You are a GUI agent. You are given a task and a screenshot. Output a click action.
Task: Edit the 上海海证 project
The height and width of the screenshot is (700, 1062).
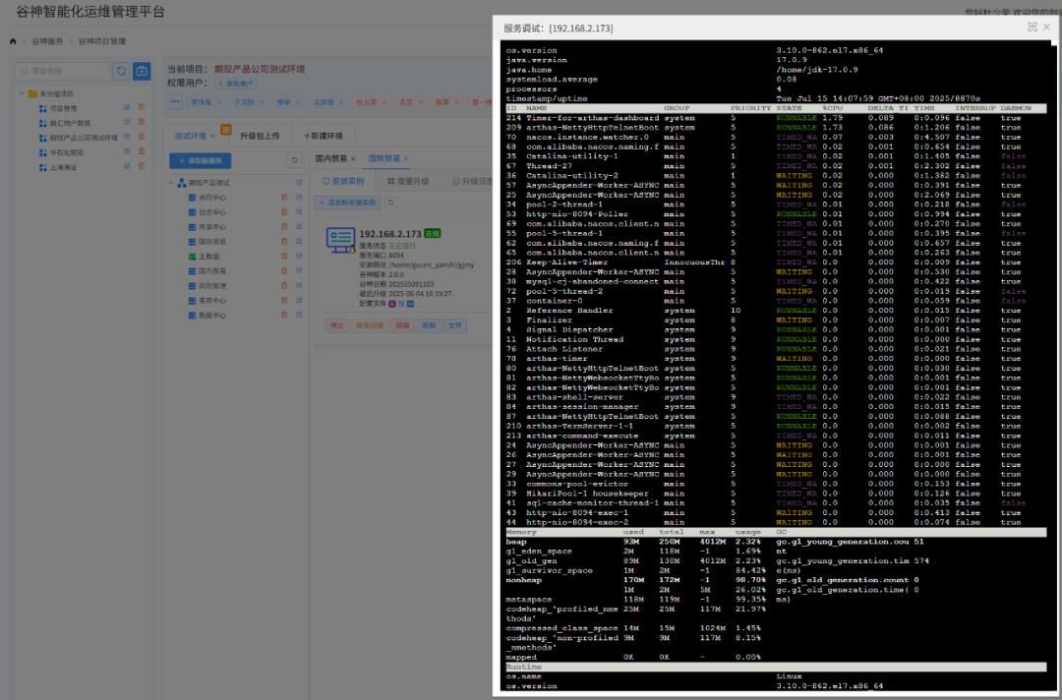(127, 166)
